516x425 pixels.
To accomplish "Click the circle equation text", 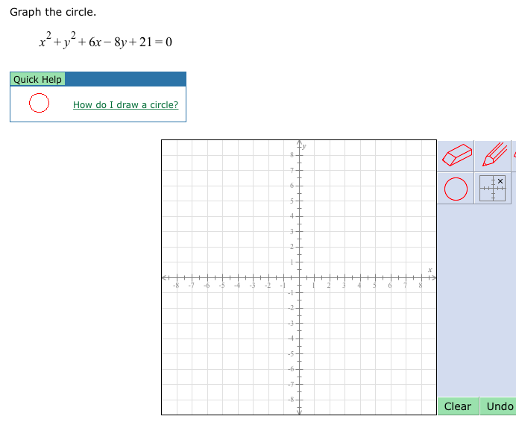I will 106,41.
